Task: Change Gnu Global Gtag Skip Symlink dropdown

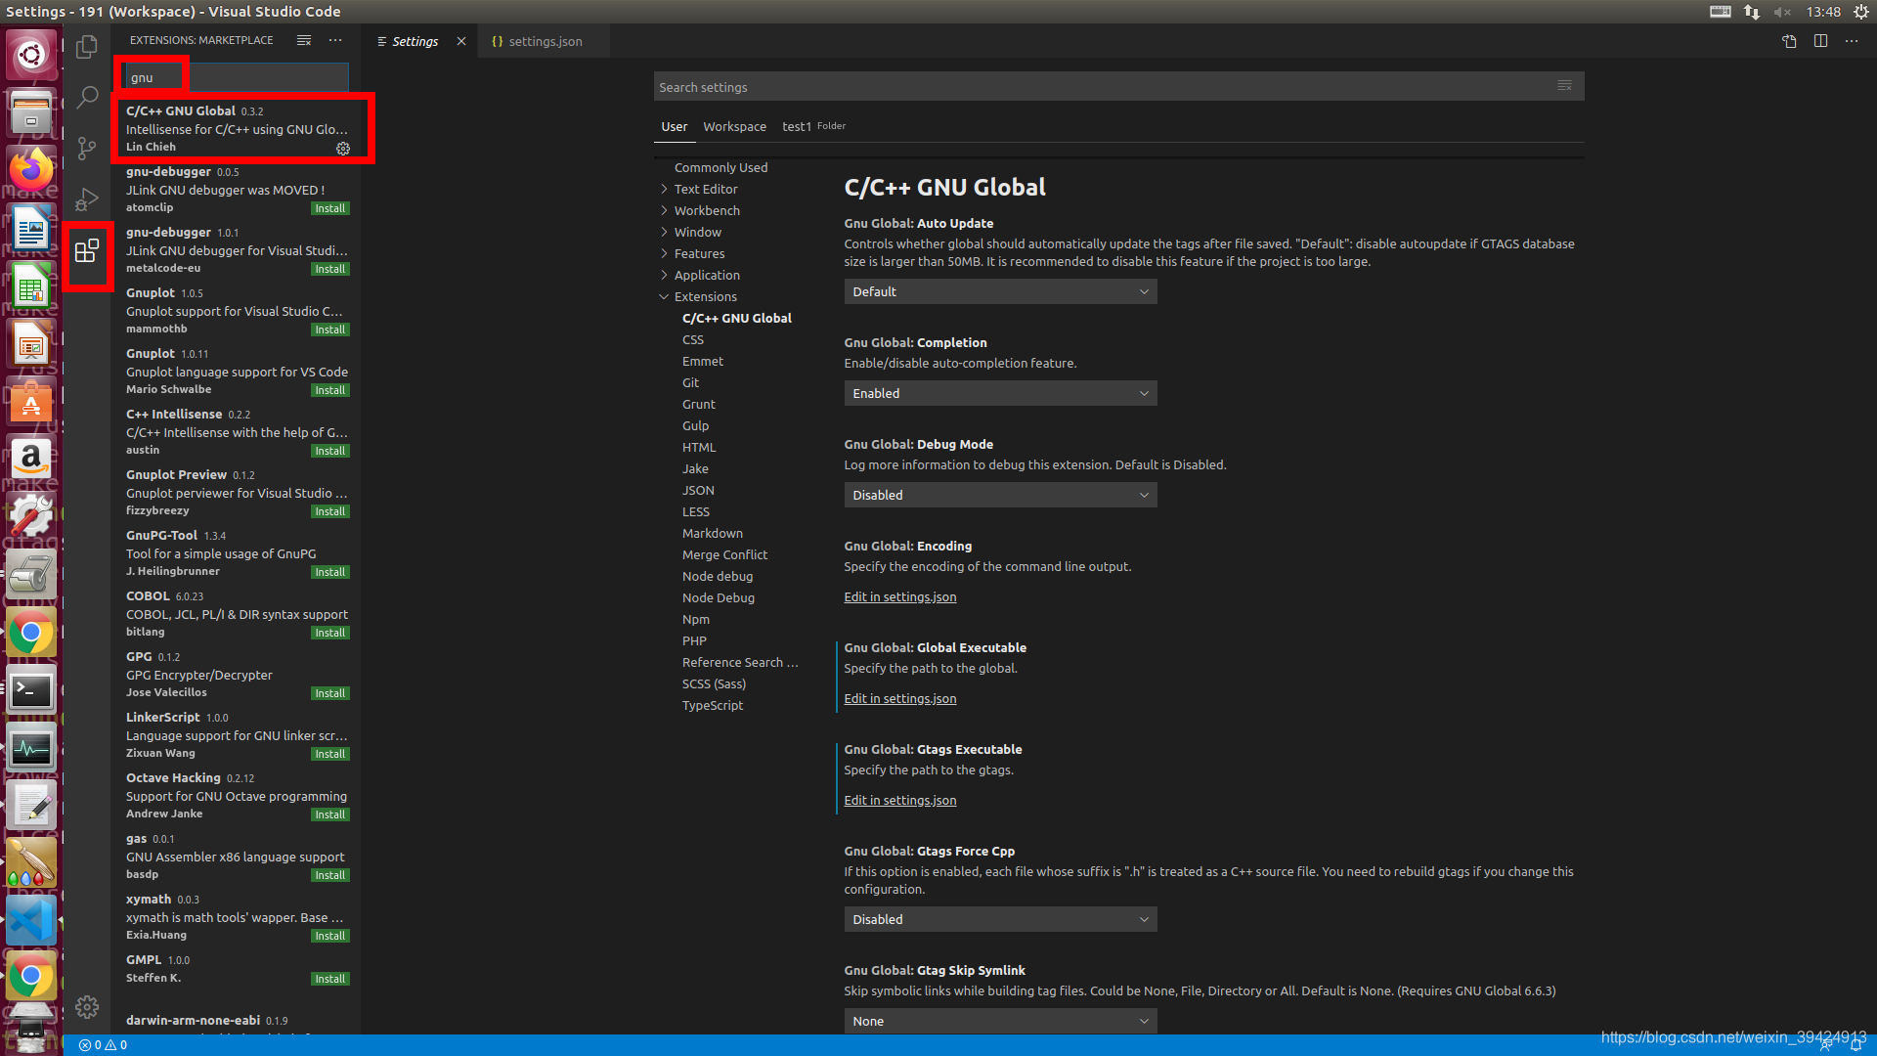Action: coord(999,1020)
